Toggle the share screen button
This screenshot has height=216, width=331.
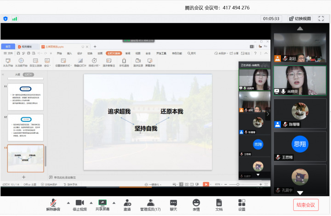(102, 203)
